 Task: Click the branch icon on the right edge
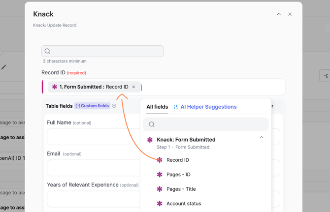pyautogui.click(x=325, y=76)
